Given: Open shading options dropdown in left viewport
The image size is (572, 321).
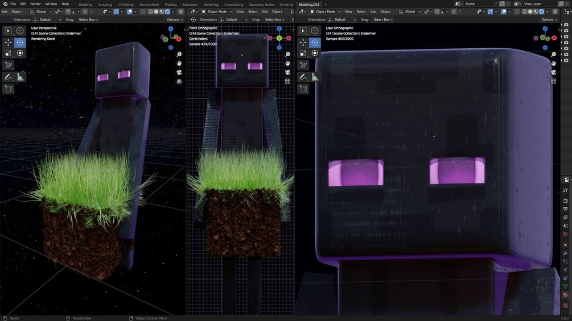Looking at the screenshot, I should tap(173, 11).
